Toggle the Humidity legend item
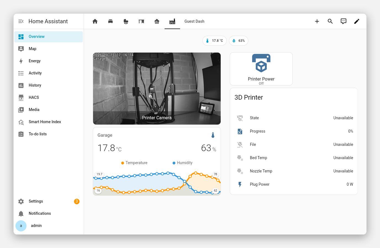 tap(183, 163)
